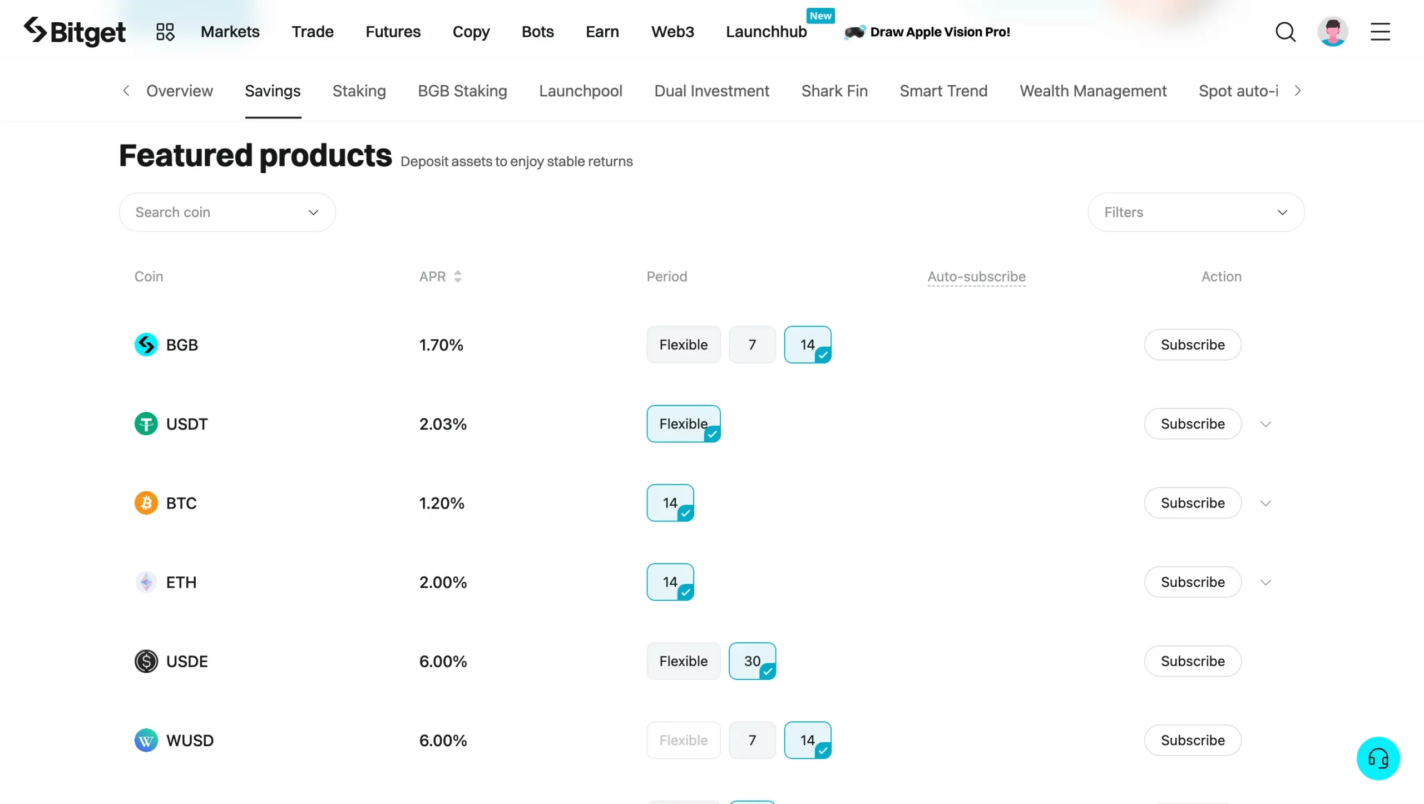Click the BGB coin icon

[146, 345]
